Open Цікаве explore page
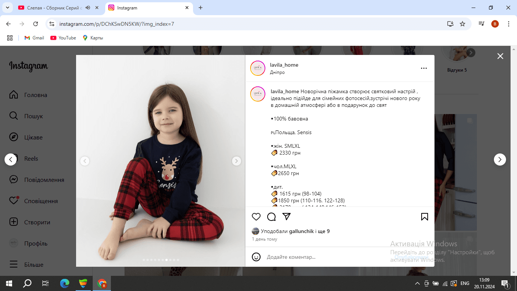 pos(26,137)
